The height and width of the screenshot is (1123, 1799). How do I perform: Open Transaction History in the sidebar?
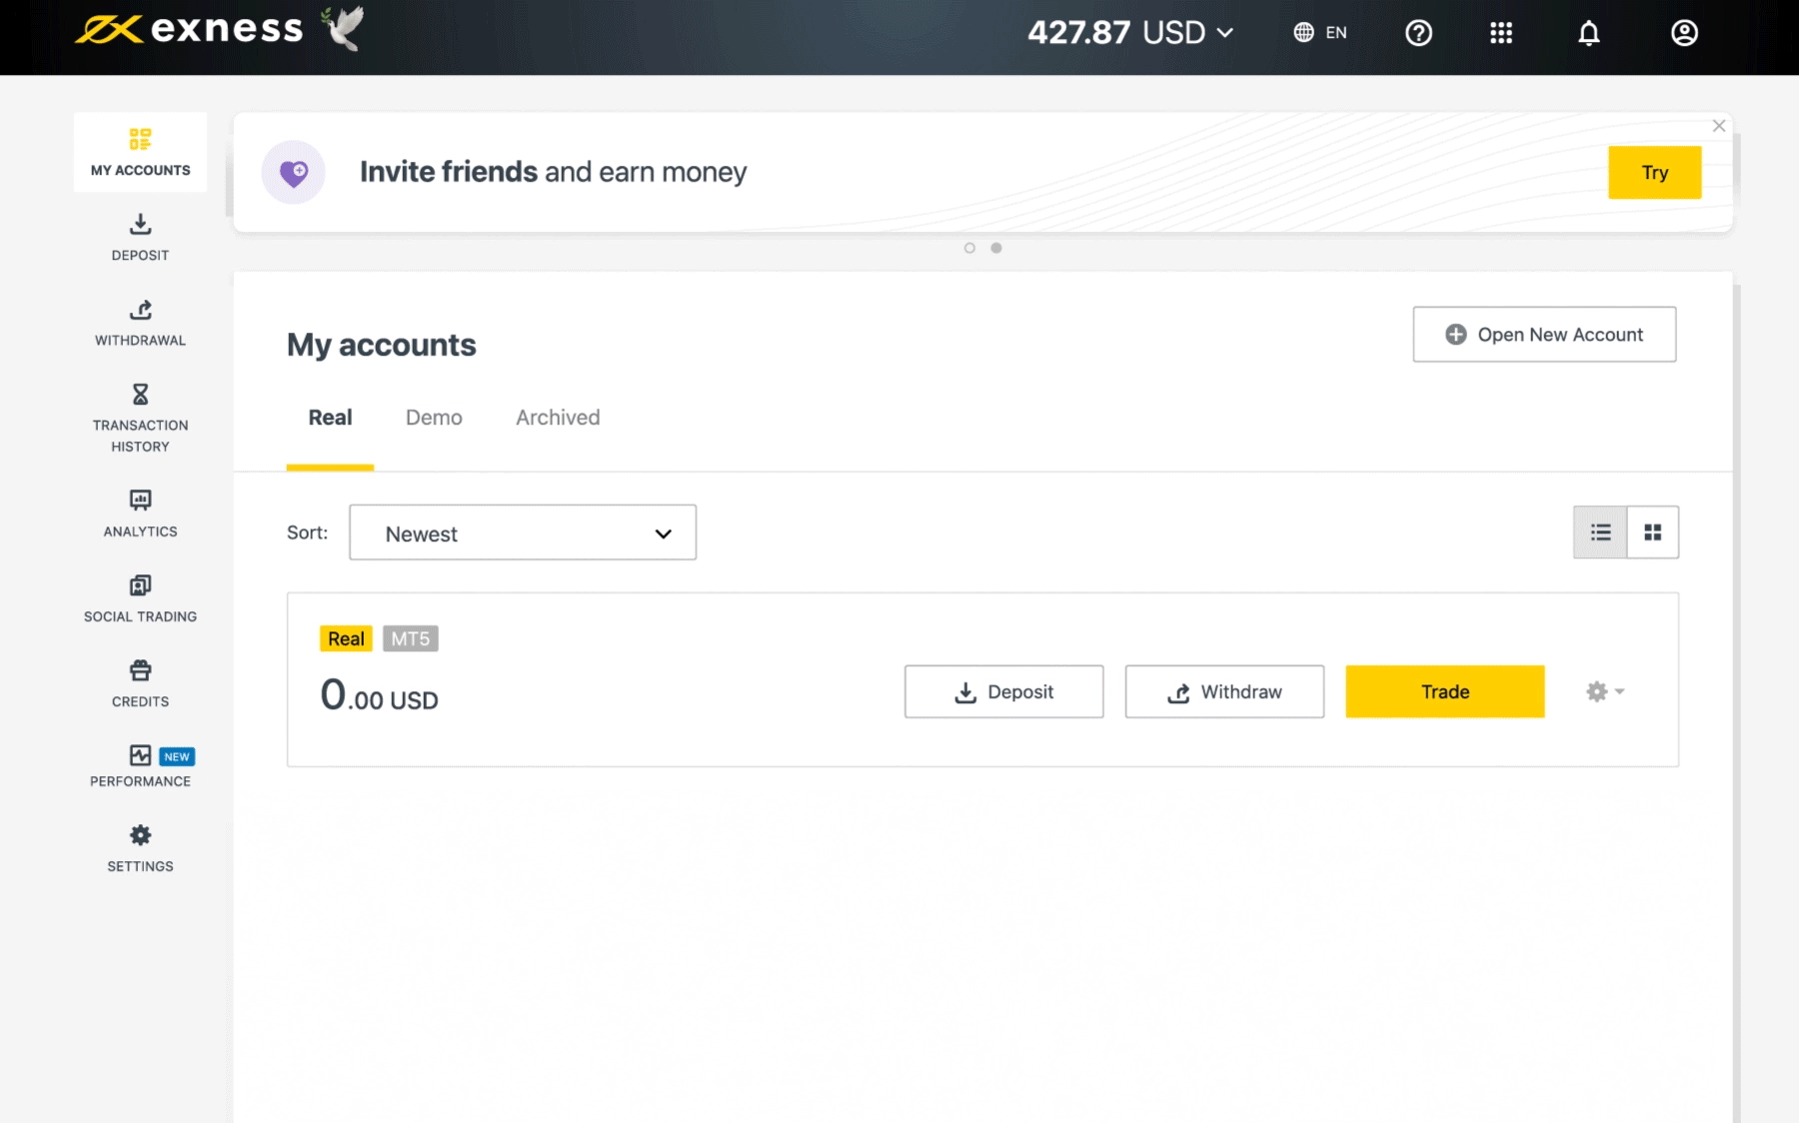click(x=140, y=419)
